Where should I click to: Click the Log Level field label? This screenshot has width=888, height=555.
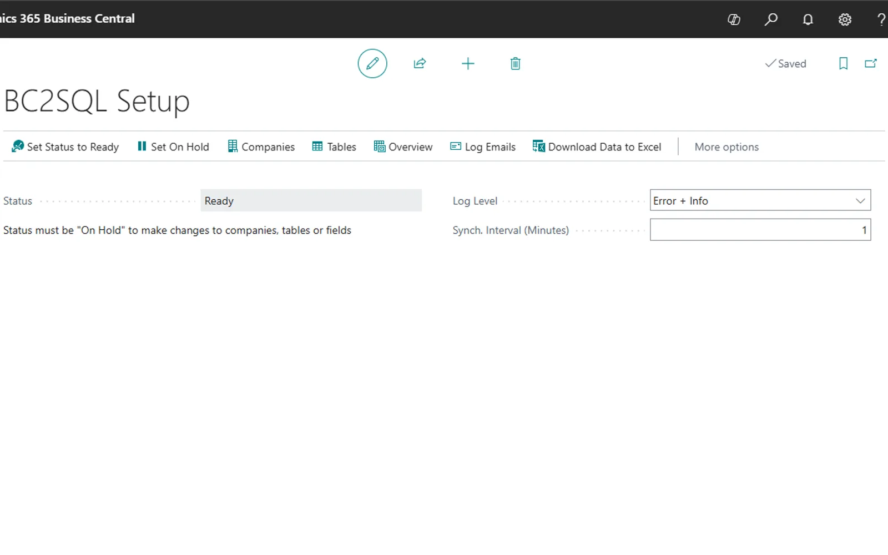475,201
